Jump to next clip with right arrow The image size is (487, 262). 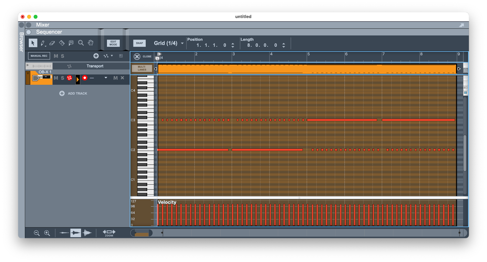pyautogui.click(x=459, y=69)
